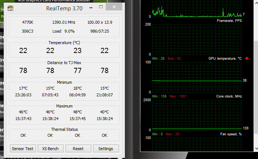Close the RealTemp 3.70 window
The image size is (258, 159).
(x=114, y=7)
